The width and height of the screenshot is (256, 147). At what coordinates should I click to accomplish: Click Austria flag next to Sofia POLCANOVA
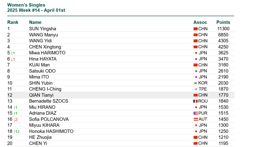tap(195, 119)
